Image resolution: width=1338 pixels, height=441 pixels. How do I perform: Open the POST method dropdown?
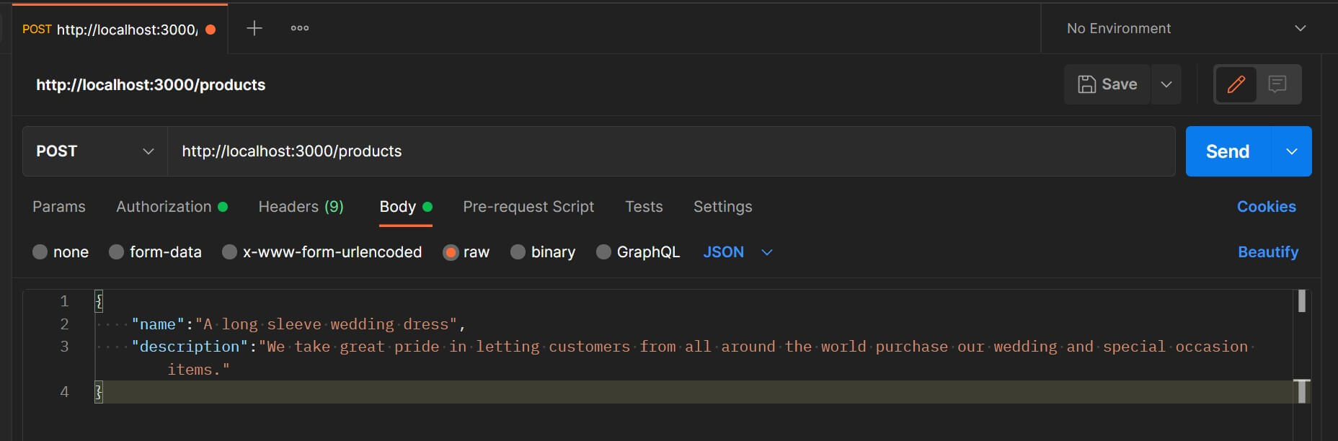pos(95,151)
